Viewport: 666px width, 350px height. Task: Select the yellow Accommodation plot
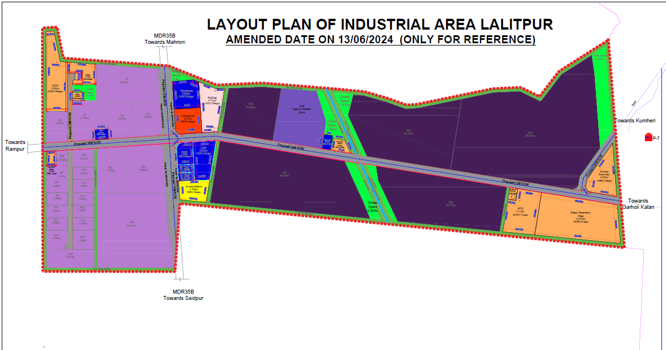193,190
